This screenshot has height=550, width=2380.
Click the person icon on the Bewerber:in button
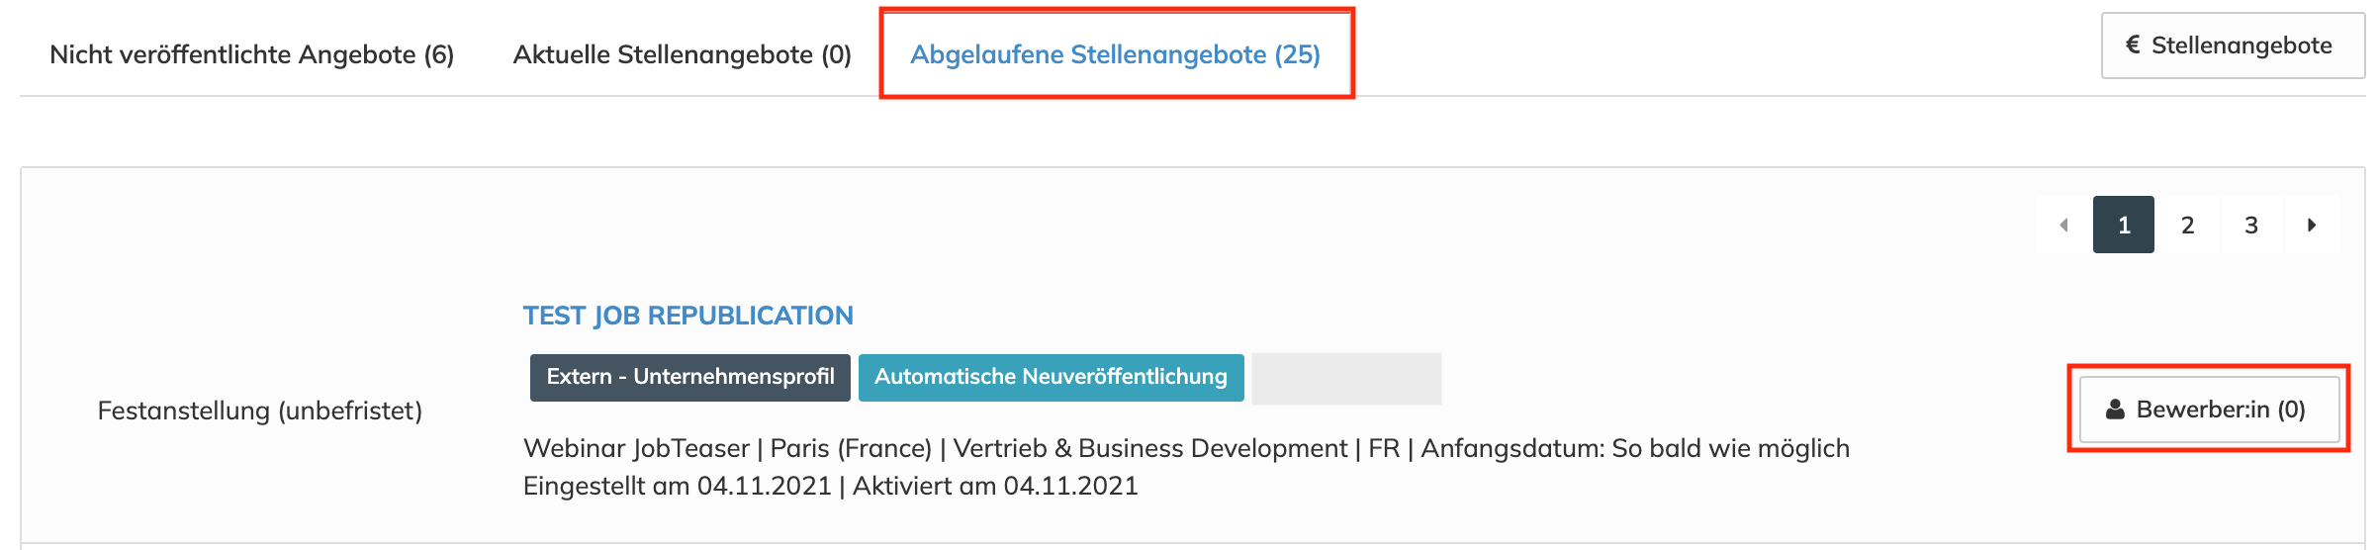click(x=2115, y=410)
